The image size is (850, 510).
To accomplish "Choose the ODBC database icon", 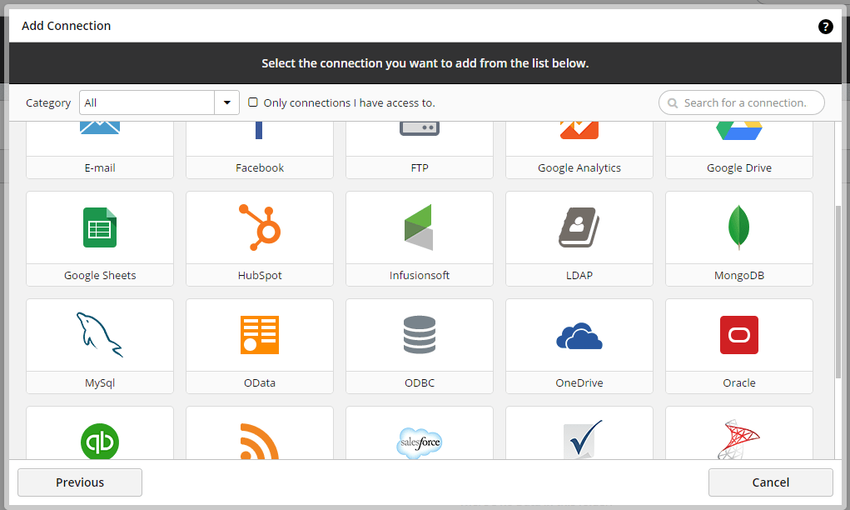I will (x=419, y=335).
